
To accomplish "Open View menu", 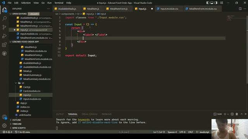I will 36,3.
